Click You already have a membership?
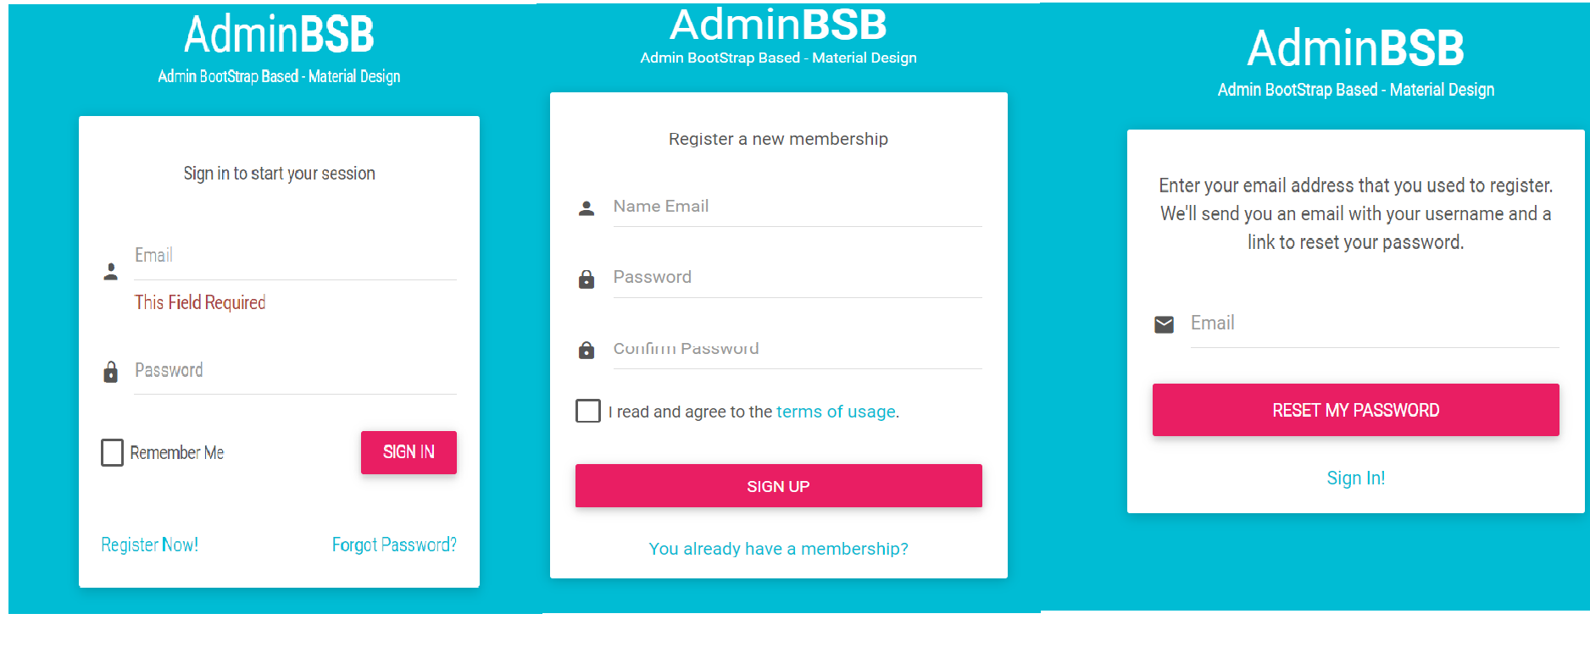1590x658 pixels. [x=778, y=549]
